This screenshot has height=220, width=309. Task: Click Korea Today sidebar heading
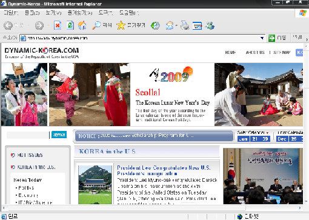tap(28, 180)
